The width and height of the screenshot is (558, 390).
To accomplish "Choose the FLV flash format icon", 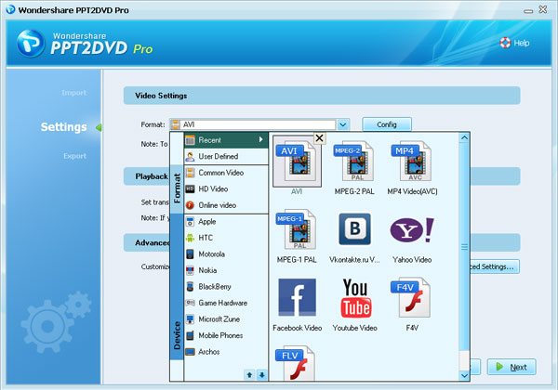I will click(296, 363).
